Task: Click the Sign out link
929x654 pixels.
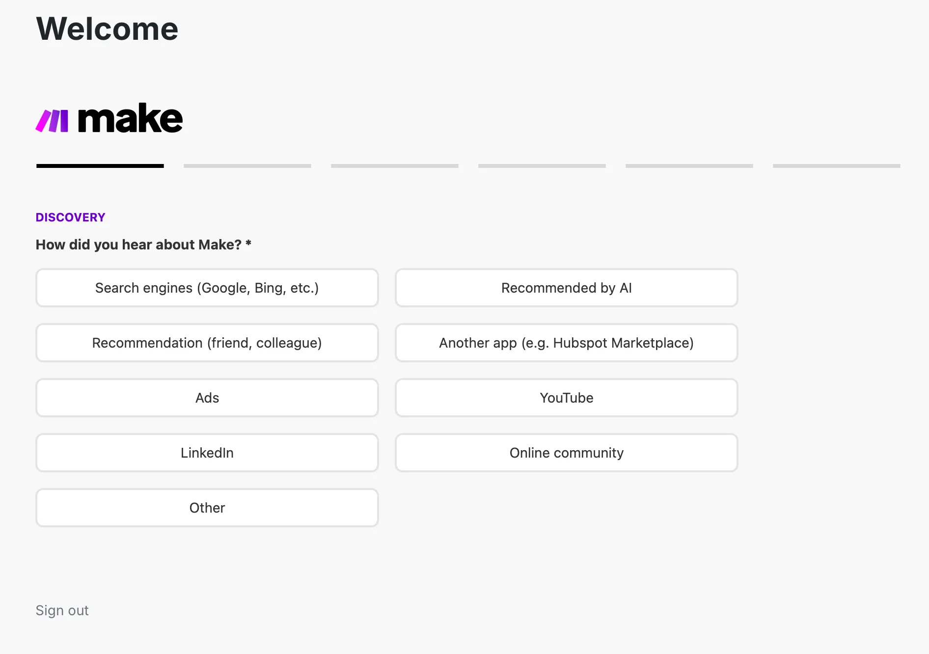Action: click(x=62, y=610)
